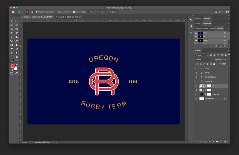Delete layer using trash icon in Layers panel
Screen dimensions: 239x155
225,142
